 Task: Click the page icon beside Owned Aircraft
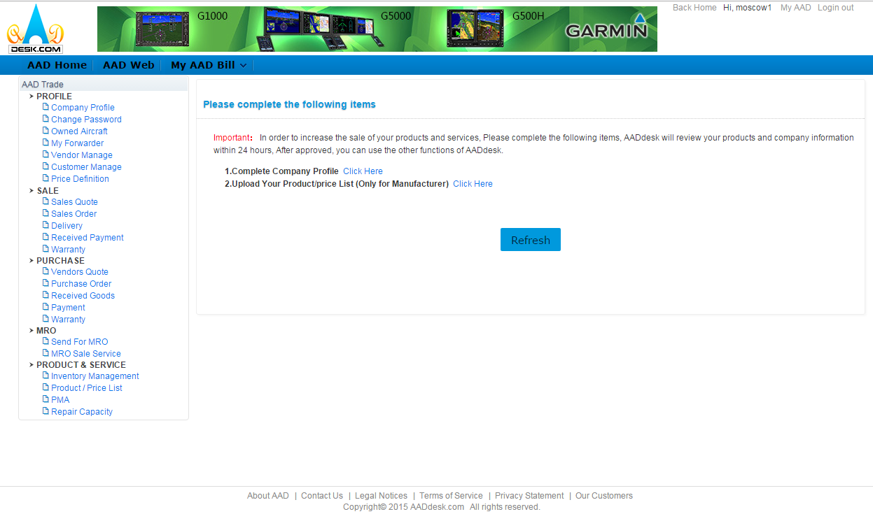click(46, 131)
